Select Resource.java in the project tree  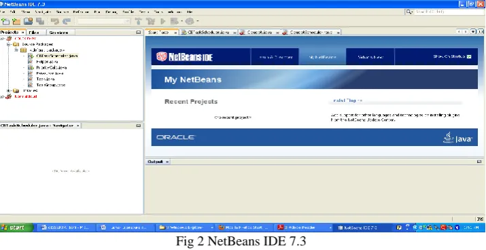pos(50,73)
